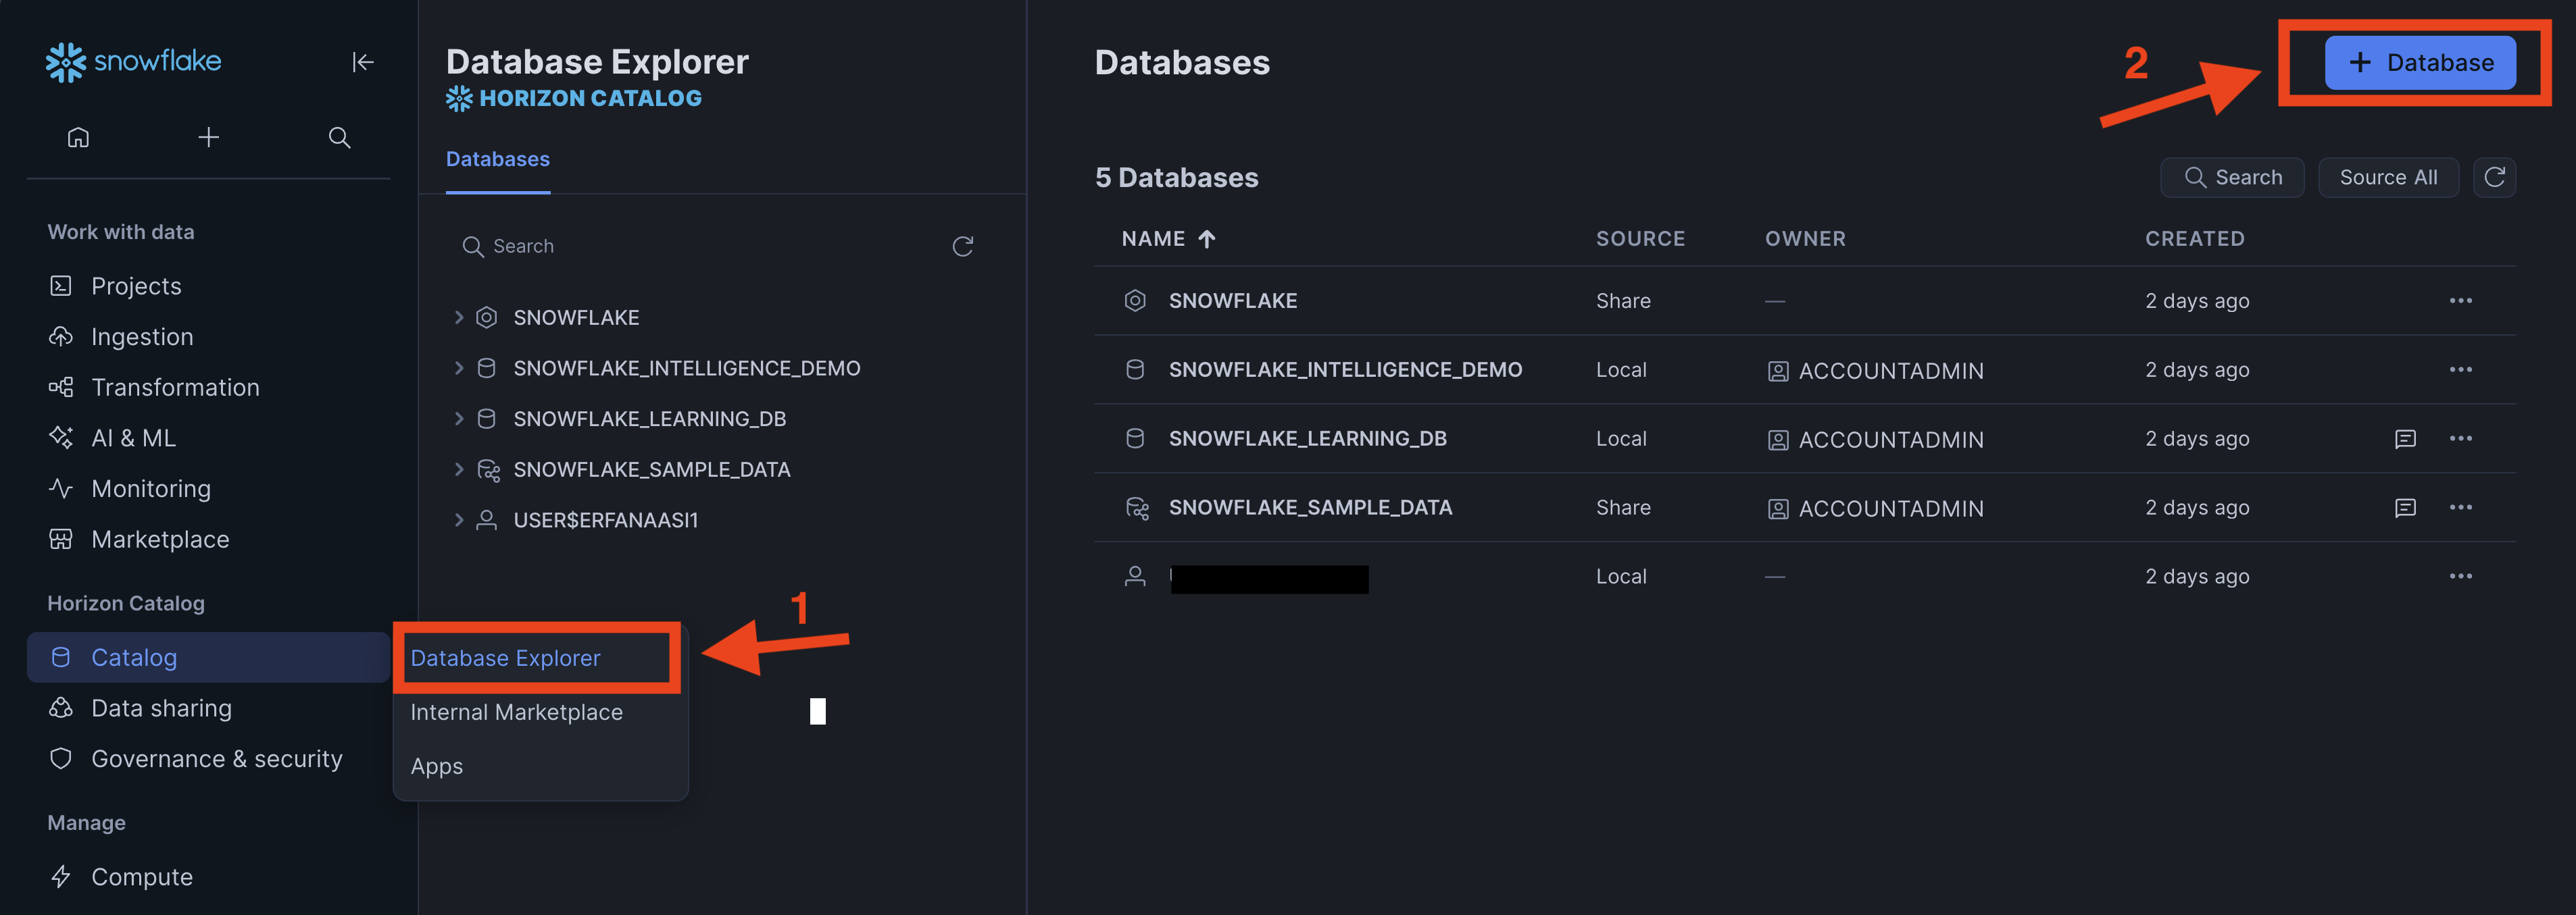The width and height of the screenshot is (2576, 915).
Task: Click ACCOUNTADMIN owner of SNOWFLAKE_SAMPLE_DATA
Action: point(1875,508)
